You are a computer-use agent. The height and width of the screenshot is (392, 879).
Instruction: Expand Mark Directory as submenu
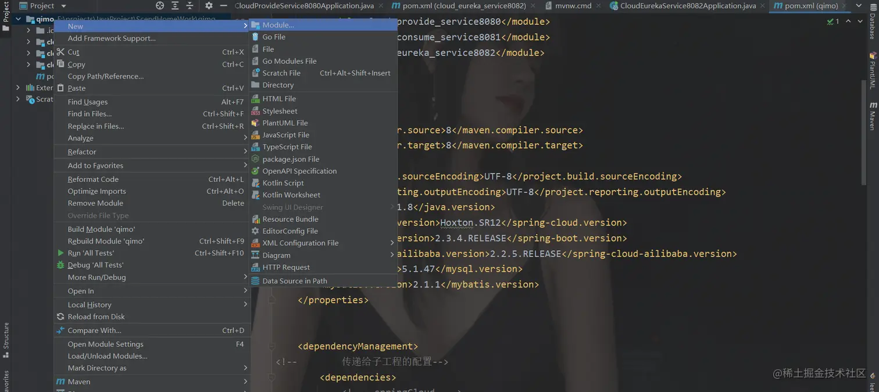[152, 368]
